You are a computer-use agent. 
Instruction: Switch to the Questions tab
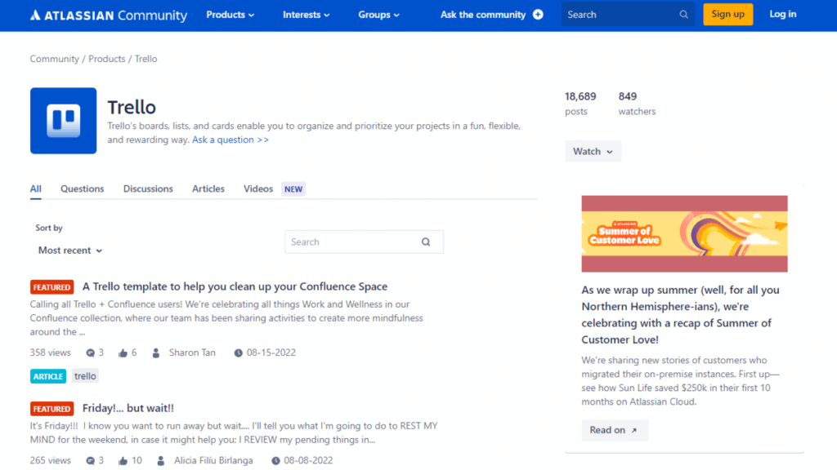tap(82, 188)
